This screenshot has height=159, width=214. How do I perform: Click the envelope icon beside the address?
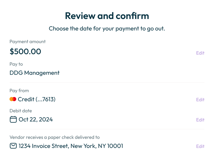tap(13, 146)
